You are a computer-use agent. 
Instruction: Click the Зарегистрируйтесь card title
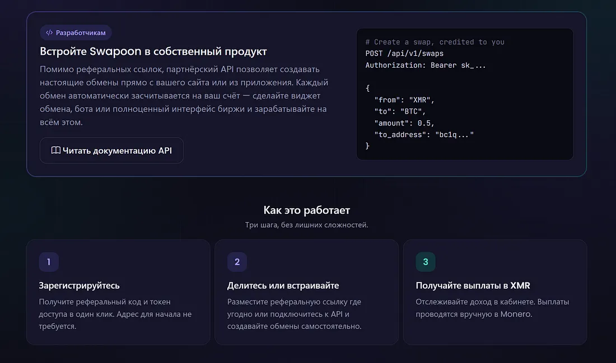[79, 285]
